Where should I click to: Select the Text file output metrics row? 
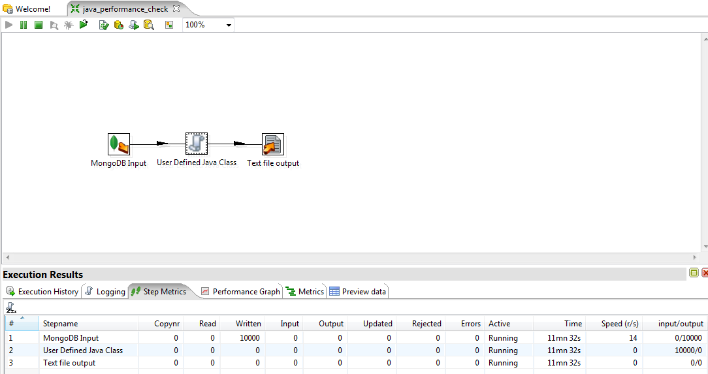click(x=356, y=363)
